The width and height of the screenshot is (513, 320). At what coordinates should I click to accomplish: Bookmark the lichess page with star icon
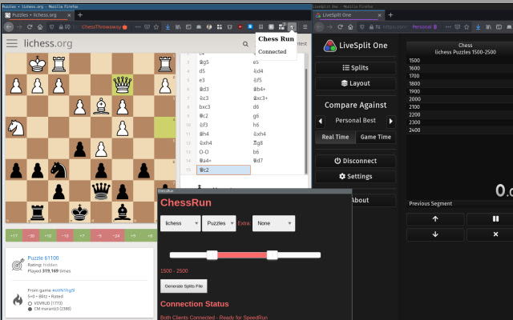pyautogui.click(x=156, y=27)
